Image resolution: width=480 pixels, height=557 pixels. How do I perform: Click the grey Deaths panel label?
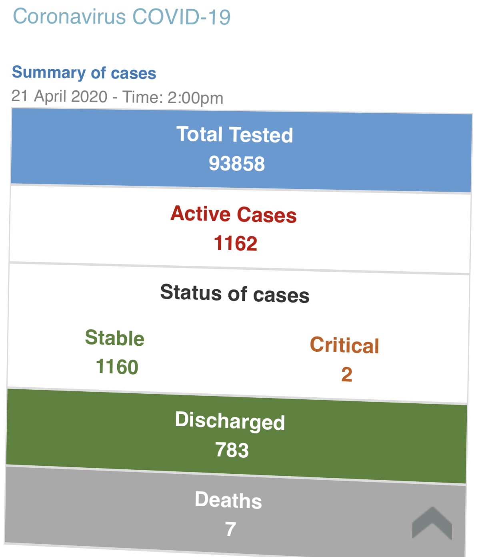228,500
